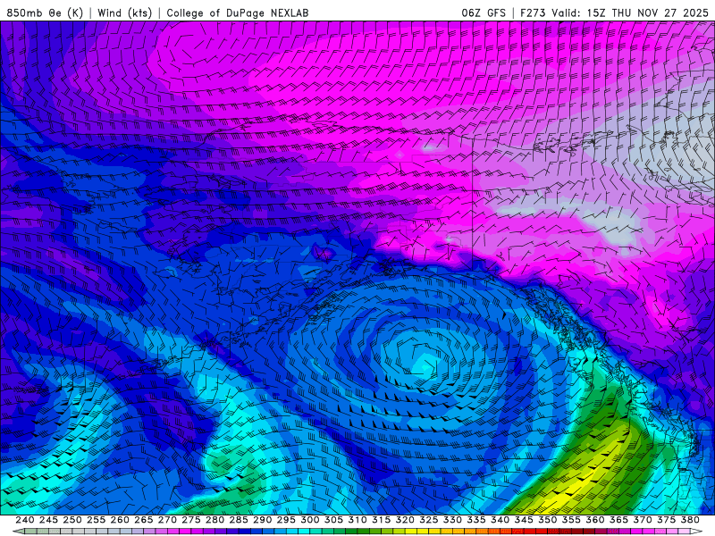Viewport: 715px width, 536px height.
Task: Click the 240 value on color scale
Action: tap(25, 520)
